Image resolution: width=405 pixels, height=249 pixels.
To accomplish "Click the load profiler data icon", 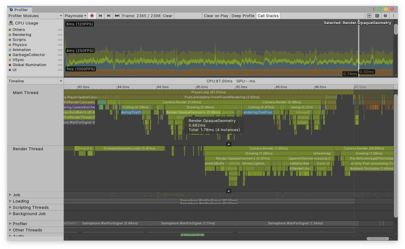I will coord(369,16).
